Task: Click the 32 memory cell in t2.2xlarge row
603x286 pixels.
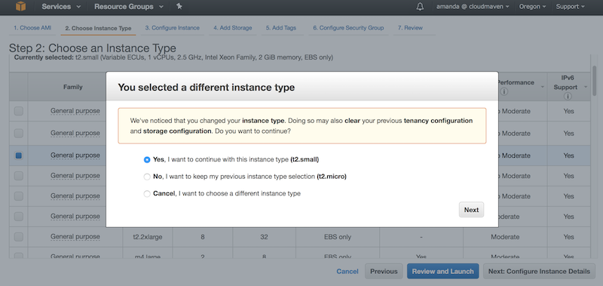Action: tap(264, 237)
